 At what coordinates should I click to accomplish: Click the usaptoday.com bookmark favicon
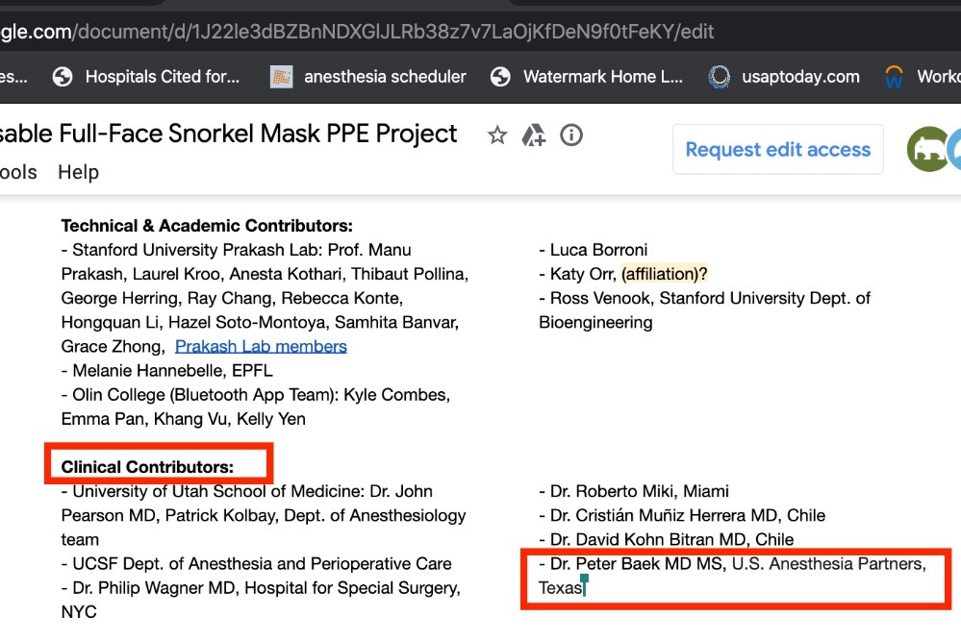pos(719,77)
